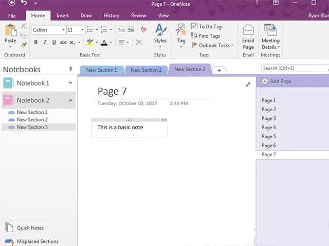Decrease indent of the paragraph
The width and height of the screenshot is (329, 246).
(x=121, y=30)
